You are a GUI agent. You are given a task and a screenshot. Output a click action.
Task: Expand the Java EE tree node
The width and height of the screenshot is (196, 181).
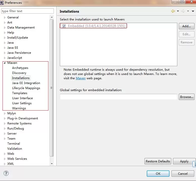click(x=5, y=48)
